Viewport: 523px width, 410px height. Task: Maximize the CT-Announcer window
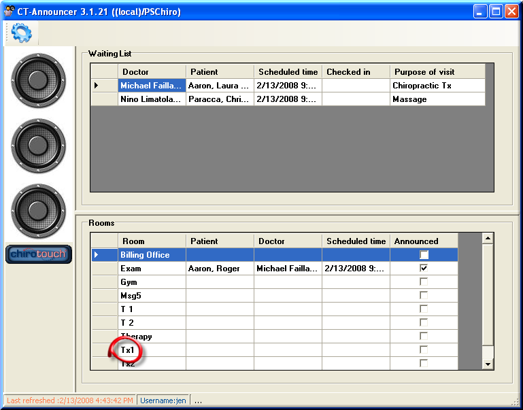496,12
